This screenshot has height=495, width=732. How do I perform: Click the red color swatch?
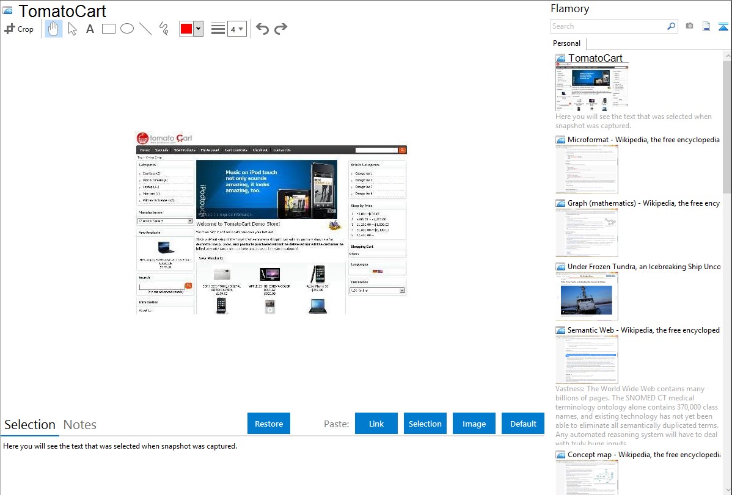[186, 29]
